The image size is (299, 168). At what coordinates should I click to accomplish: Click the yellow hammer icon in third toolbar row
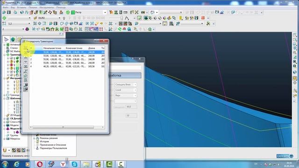pos(208,24)
